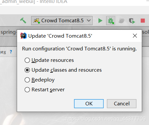Confirm the update with OK button
Viewport: 149px width, 125px height.
(x=89, y=104)
